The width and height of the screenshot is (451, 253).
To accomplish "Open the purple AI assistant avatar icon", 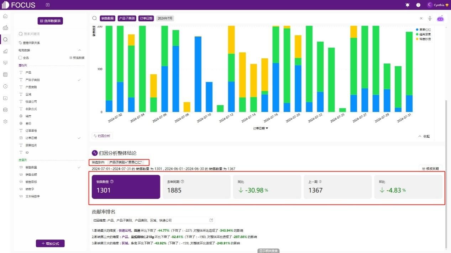I will pyautogui.click(x=441, y=19).
